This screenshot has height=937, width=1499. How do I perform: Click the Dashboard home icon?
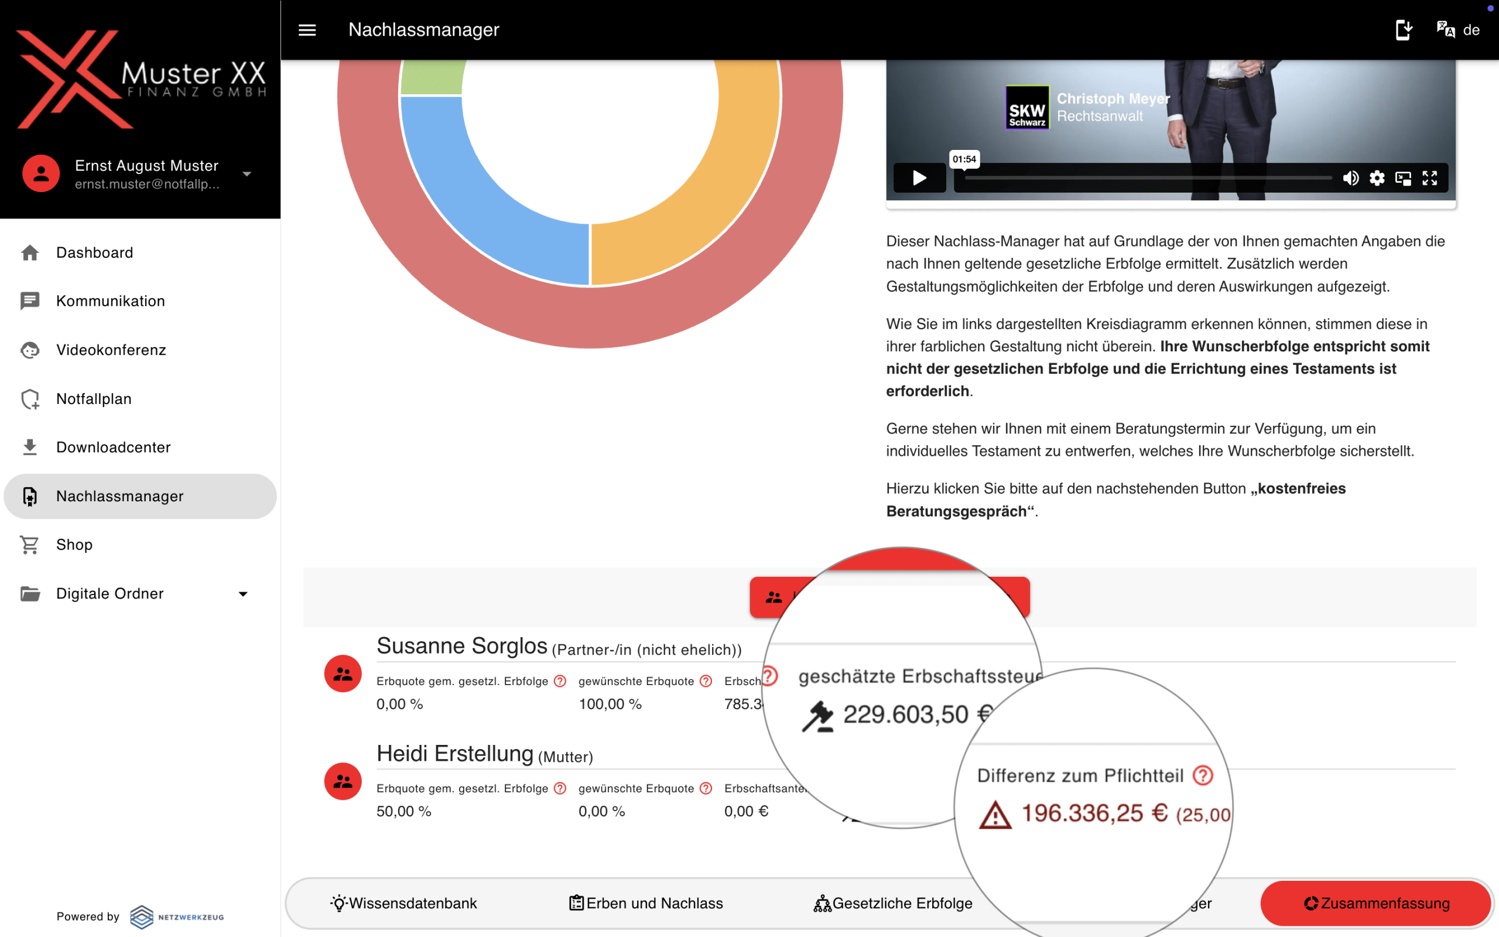point(30,252)
